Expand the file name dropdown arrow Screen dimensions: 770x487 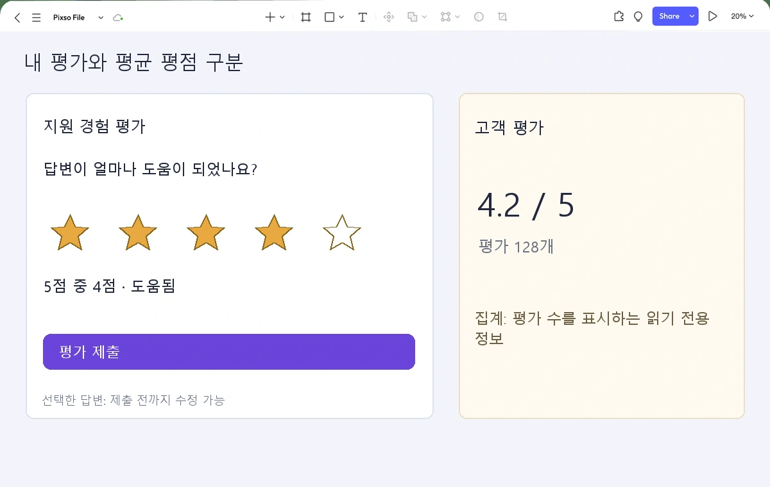(101, 18)
